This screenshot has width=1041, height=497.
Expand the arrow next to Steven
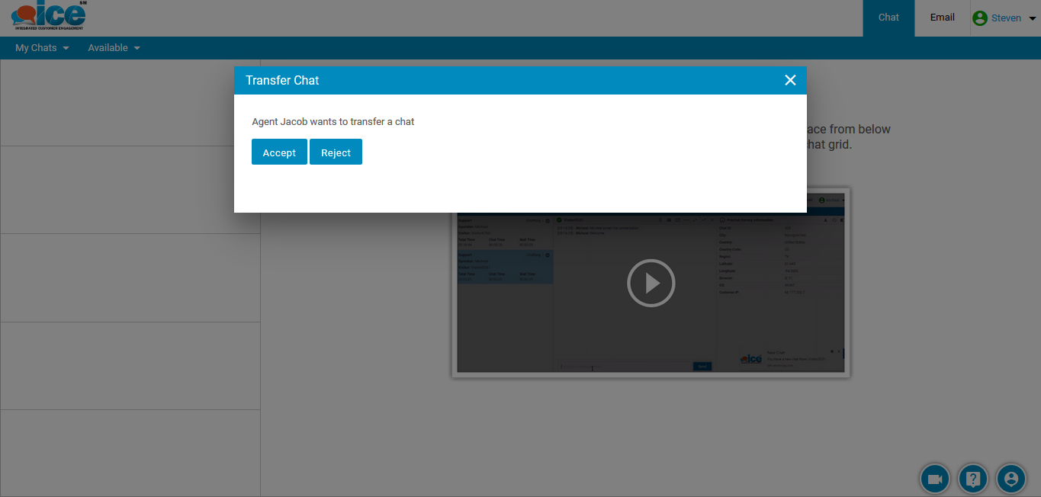tap(1033, 18)
